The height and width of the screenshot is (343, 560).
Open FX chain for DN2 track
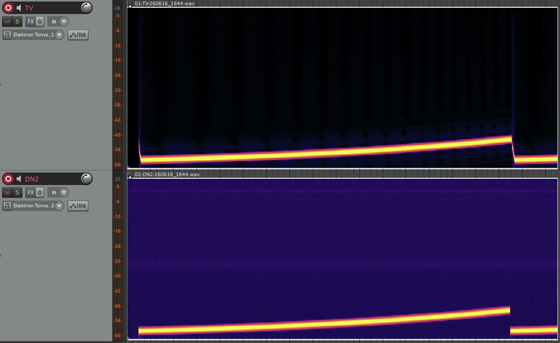pos(30,192)
